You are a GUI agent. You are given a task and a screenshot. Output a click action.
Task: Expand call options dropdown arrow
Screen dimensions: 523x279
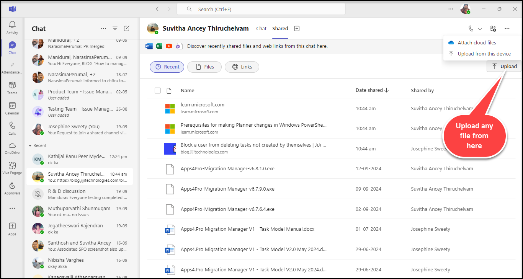[480, 29]
